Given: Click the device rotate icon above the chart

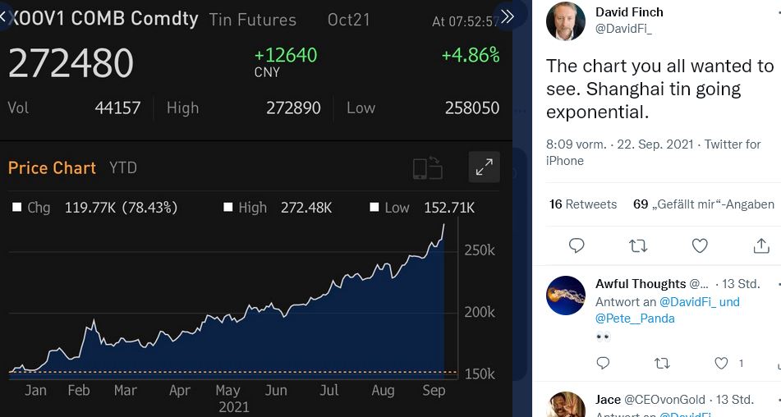Looking at the screenshot, I should click(427, 168).
